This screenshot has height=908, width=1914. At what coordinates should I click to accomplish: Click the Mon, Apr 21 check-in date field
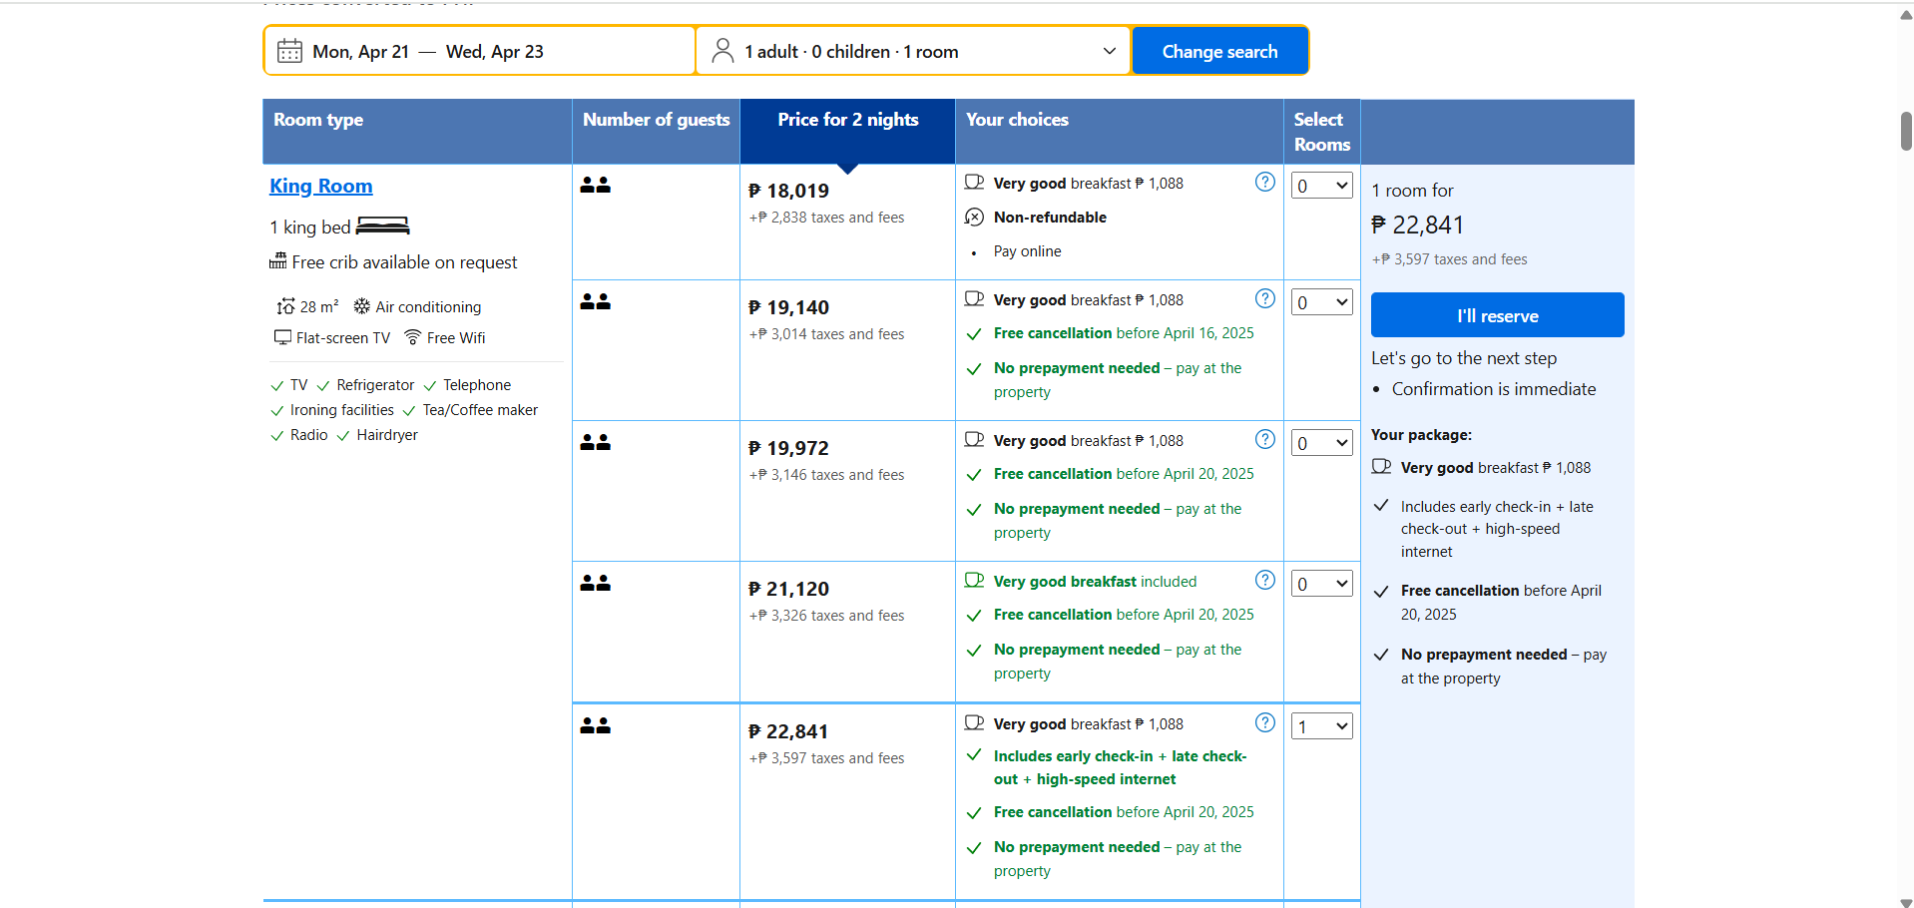click(x=360, y=52)
